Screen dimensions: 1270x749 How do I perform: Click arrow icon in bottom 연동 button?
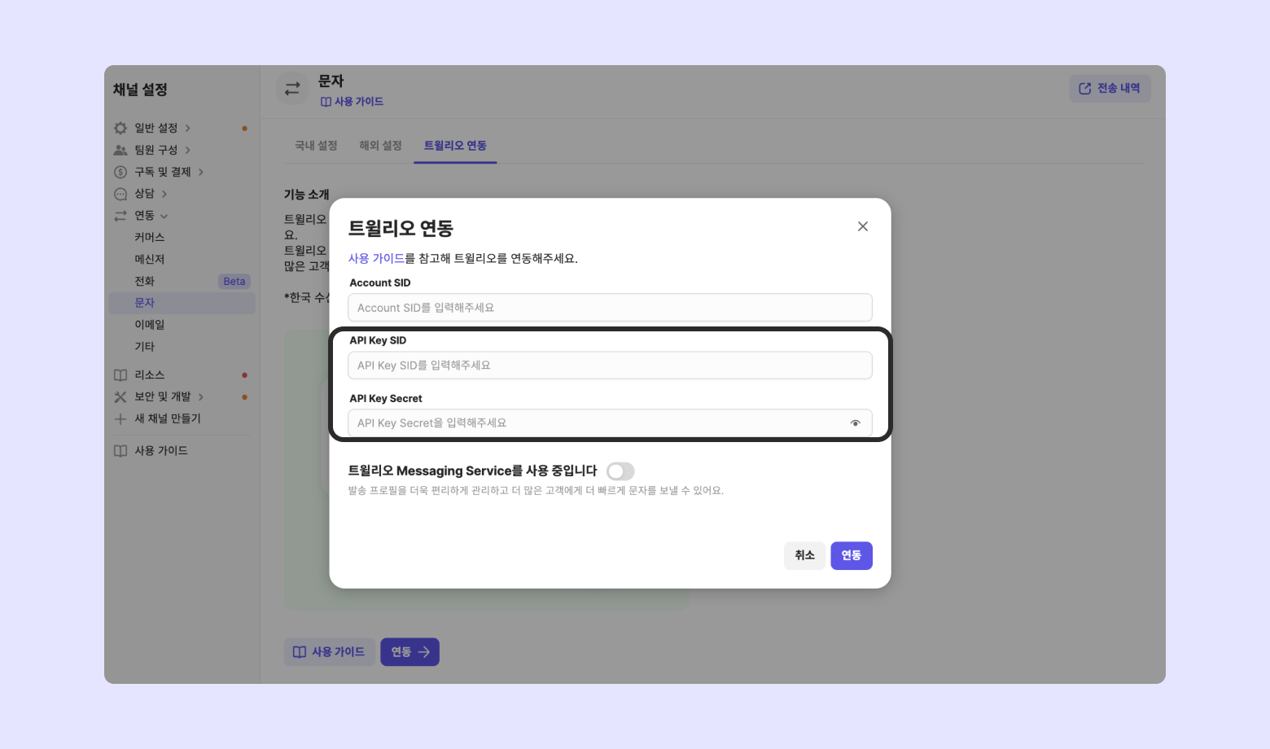point(424,652)
